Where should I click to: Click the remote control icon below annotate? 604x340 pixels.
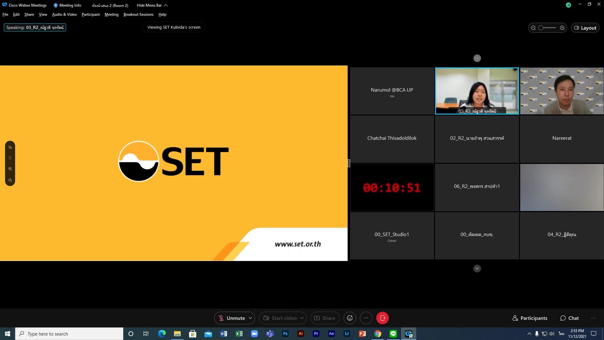click(10, 158)
